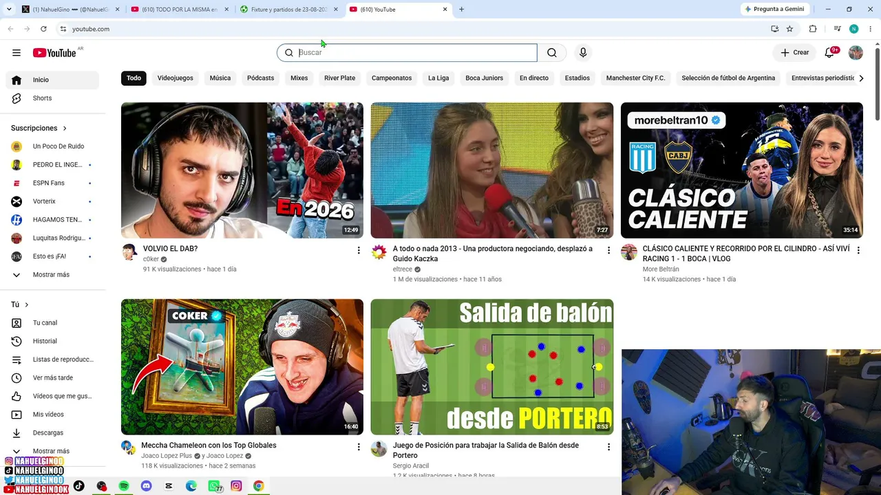Open Spotify from the taskbar
The width and height of the screenshot is (881, 495).
(124, 486)
